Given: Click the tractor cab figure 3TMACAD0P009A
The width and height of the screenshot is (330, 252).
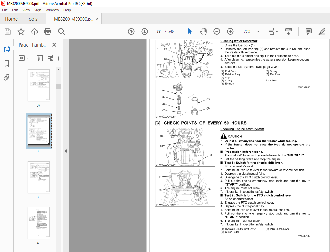Looking at the screenshot, I should pyautogui.click(x=185, y=147).
